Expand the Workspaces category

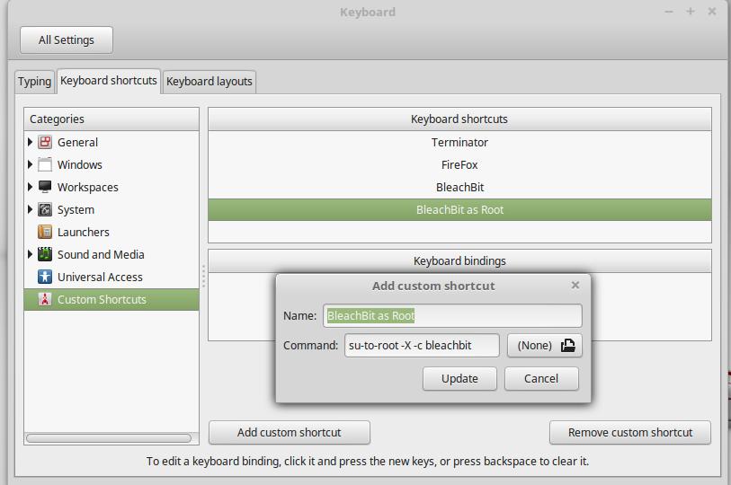[x=30, y=187]
